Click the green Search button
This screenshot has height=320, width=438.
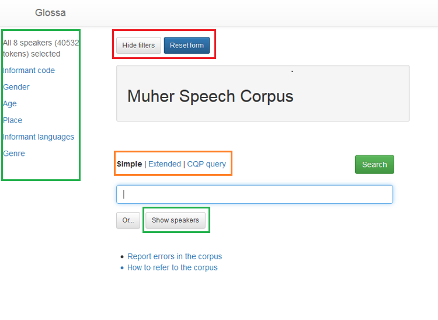(x=374, y=165)
